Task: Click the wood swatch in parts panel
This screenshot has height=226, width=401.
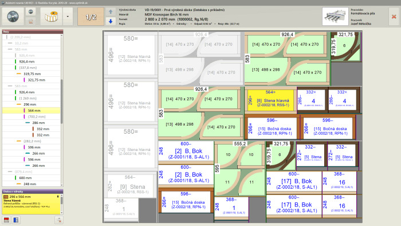Action: [6, 197]
